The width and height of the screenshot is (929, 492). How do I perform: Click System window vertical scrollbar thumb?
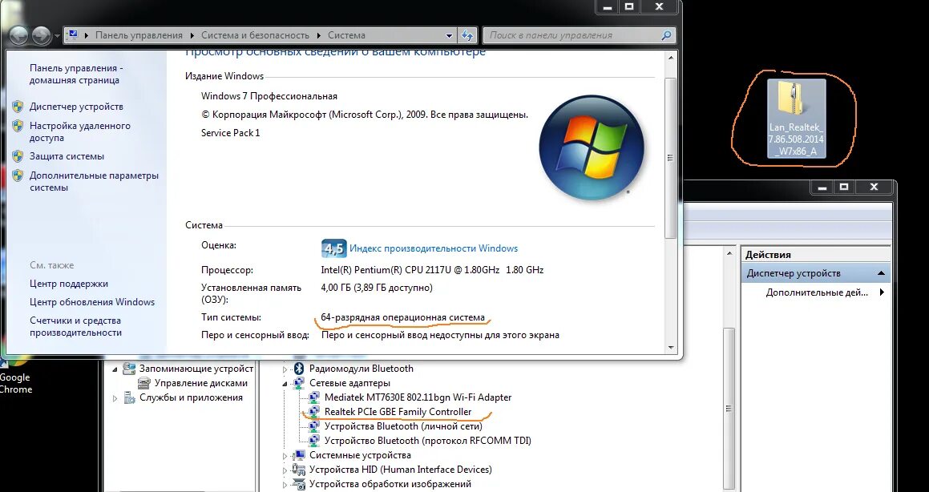pos(671,158)
